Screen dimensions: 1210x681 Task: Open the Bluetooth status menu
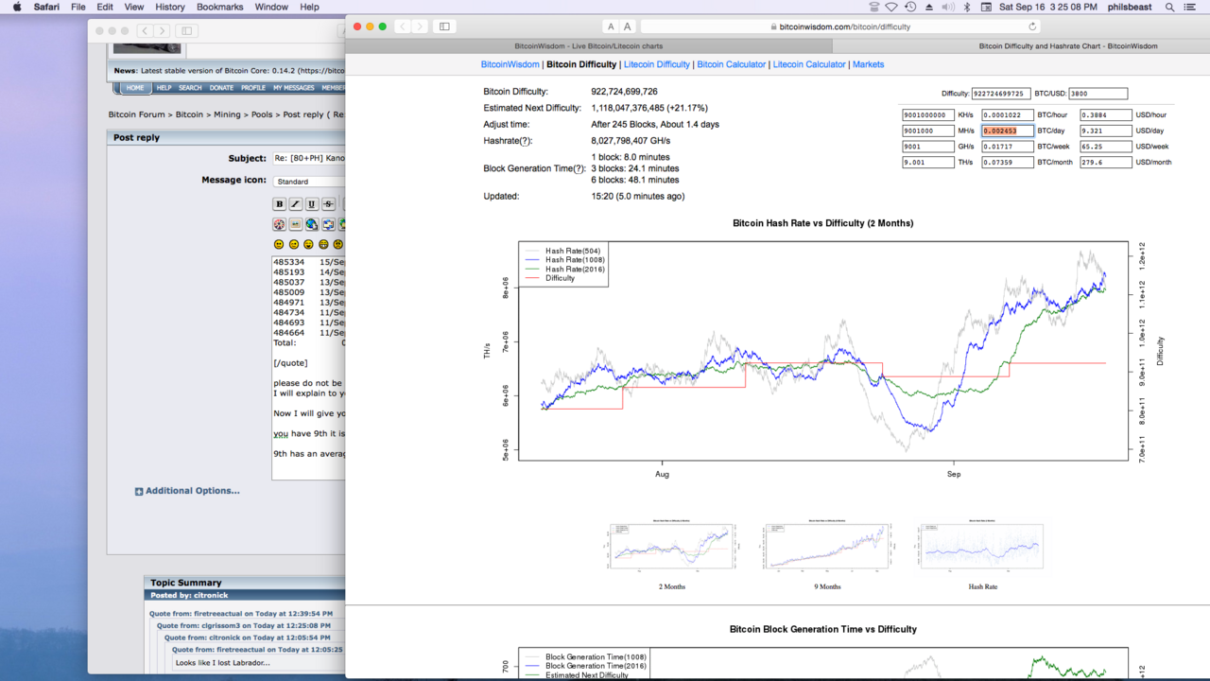[x=967, y=7]
